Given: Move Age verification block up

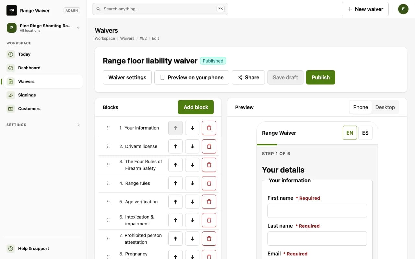Looking at the screenshot, I should [175, 202].
